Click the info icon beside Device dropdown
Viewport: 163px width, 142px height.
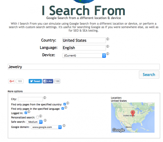pyautogui.click(x=108, y=54)
